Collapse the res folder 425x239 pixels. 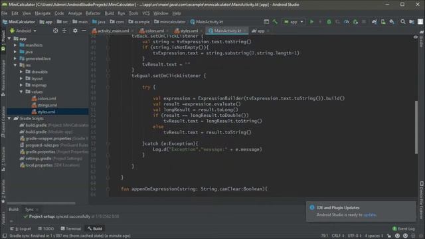click(x=15, y=65)
